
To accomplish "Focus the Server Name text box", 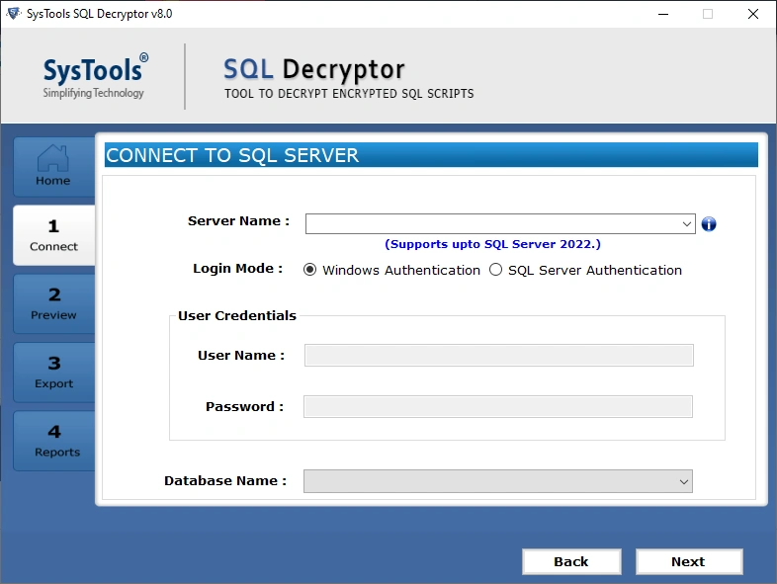I will [491, 224].
